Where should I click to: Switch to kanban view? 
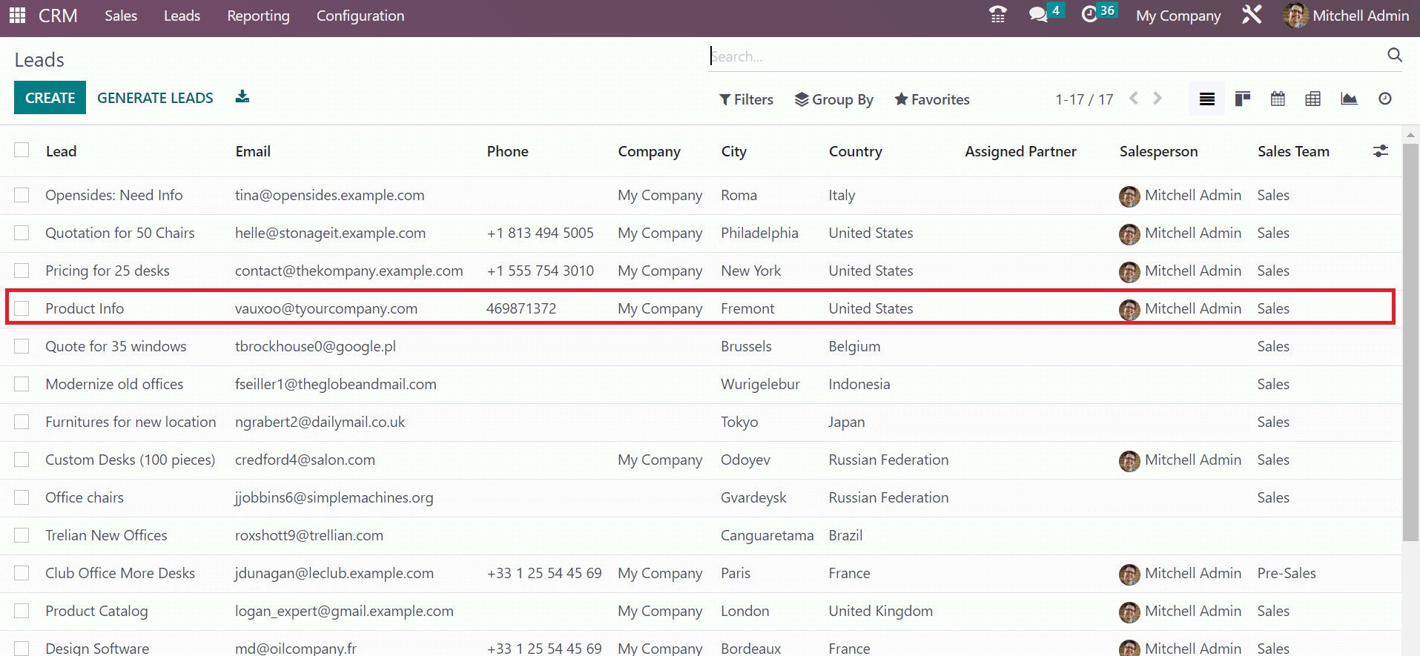[x=1243, y=99]
